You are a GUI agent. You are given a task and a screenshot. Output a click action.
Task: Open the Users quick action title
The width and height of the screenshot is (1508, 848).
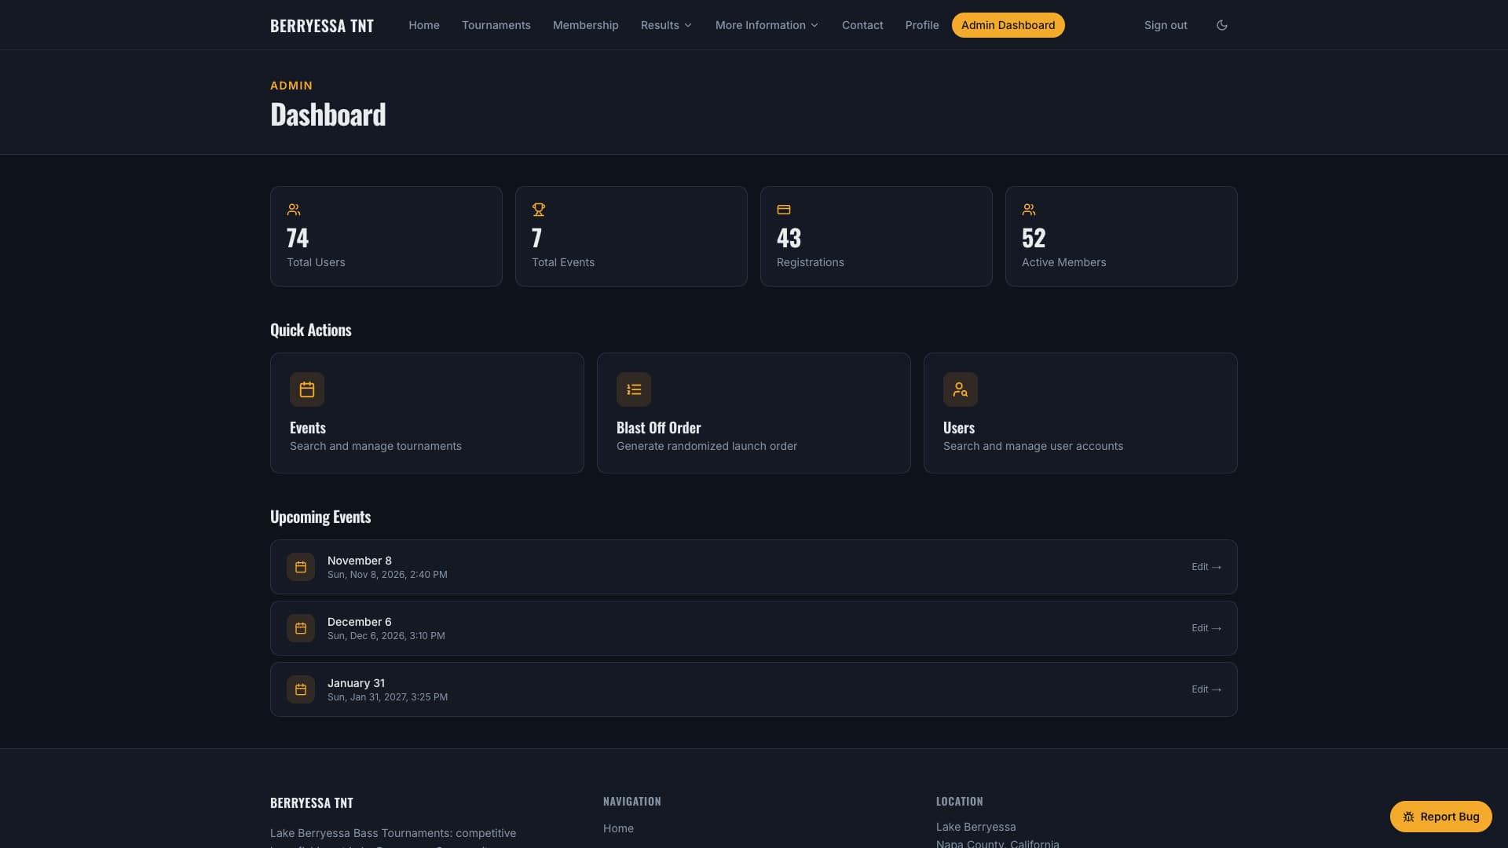959,428
